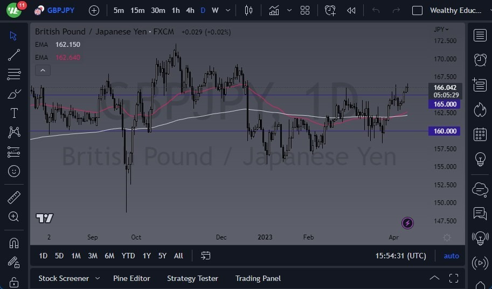Open the JPY currency dropdown

(x=441, y=30)
